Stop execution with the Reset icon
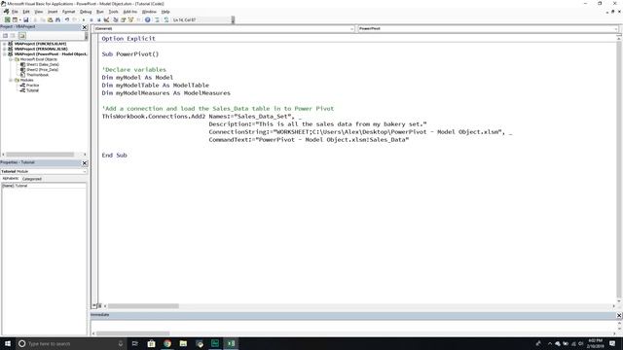623x350 pixels. pyautogui.click(x=99, y=19)
